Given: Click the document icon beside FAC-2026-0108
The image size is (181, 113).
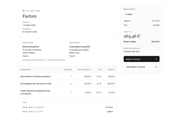Looking at the screenshot, I should [23, 11].
